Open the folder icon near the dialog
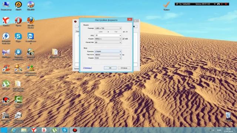 pos(55,53)
